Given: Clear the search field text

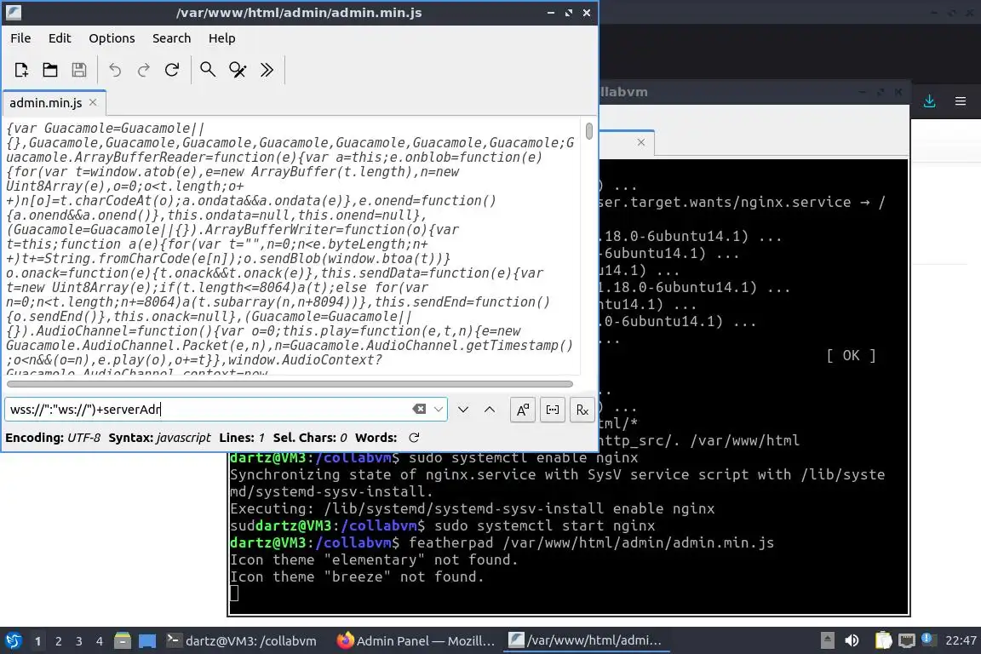Looking at the screenshot, I should [419, 410].
